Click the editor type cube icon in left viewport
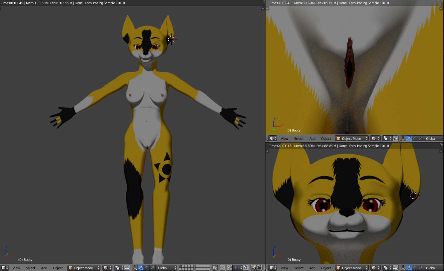This screenshot has height=271, width=444. [x=4, y=268]
